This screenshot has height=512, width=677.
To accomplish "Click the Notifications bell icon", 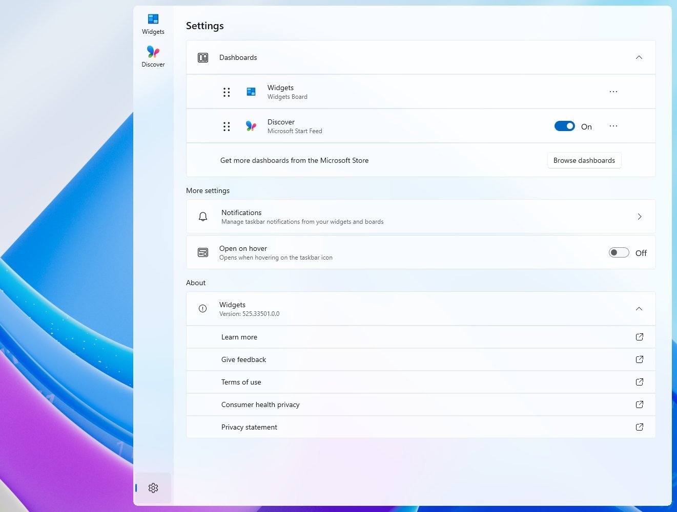I will 202,216.
